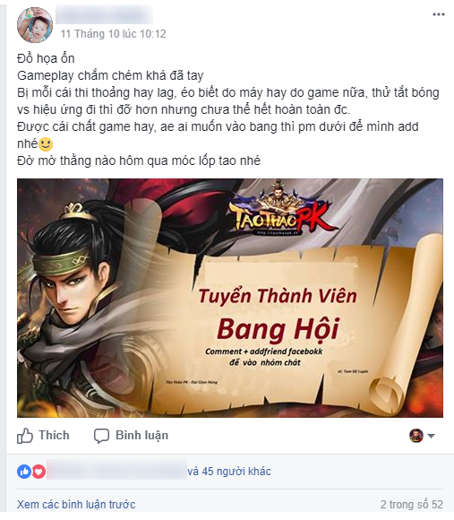
Task: Click the timestamp 11 Tháng 10 lúc 10:12
Action: tap(113, 34)
